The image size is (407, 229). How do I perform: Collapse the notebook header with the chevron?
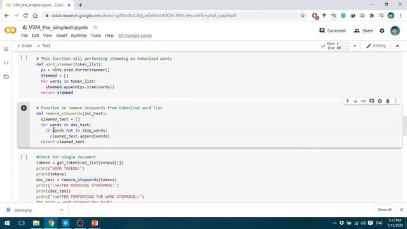click(397, 46)
